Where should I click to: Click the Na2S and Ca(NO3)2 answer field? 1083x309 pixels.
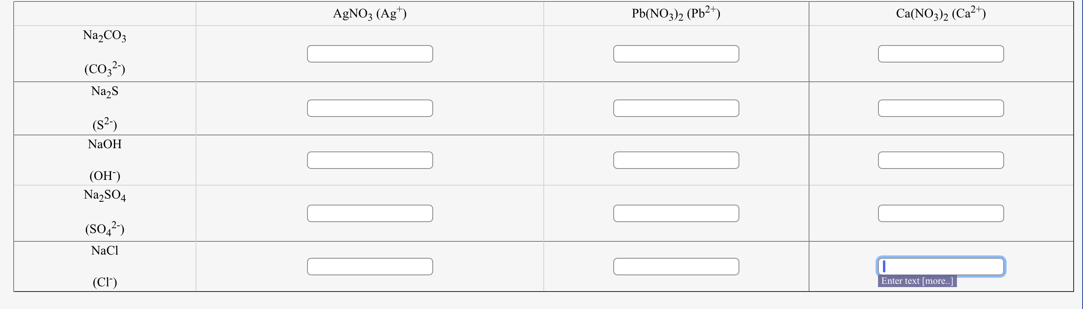pyautogui.click(x=941, y=108)
